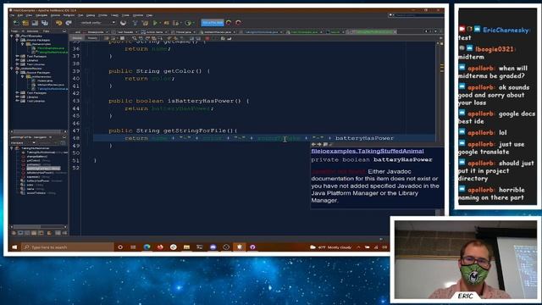Select MidtermReview.java in project tree
Screen dimensions: 542x305
click(x=48, y=85)
